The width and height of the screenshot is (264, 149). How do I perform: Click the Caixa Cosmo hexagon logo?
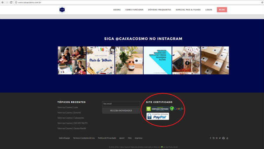coord(62,10)
